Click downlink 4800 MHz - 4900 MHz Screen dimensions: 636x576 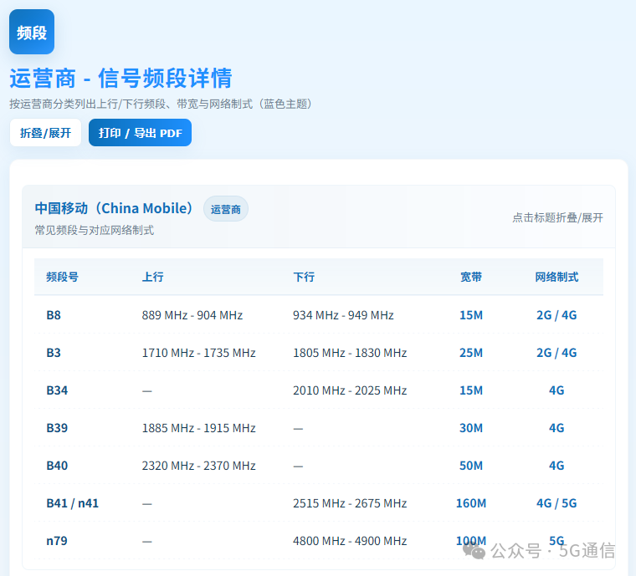click(x=350, y=541)
